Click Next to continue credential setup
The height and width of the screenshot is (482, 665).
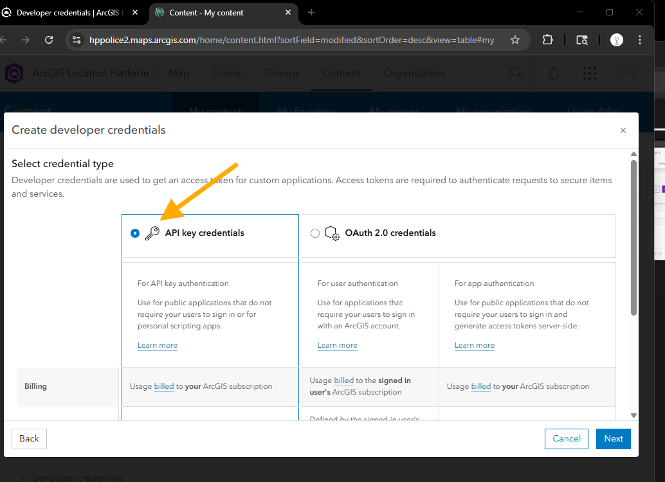click(614, 439)
